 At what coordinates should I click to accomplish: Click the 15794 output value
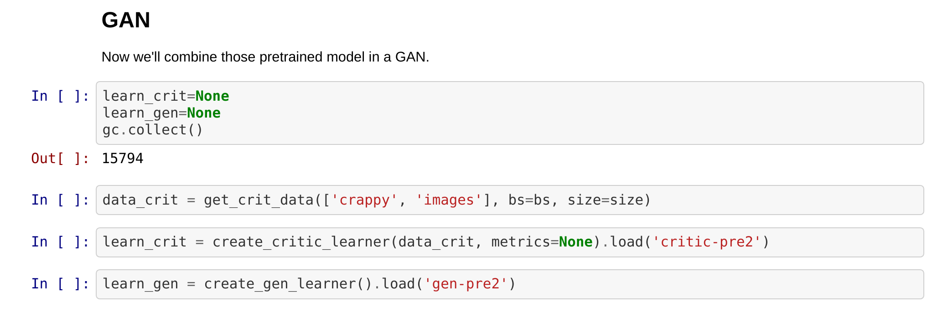tap(123, 159)
